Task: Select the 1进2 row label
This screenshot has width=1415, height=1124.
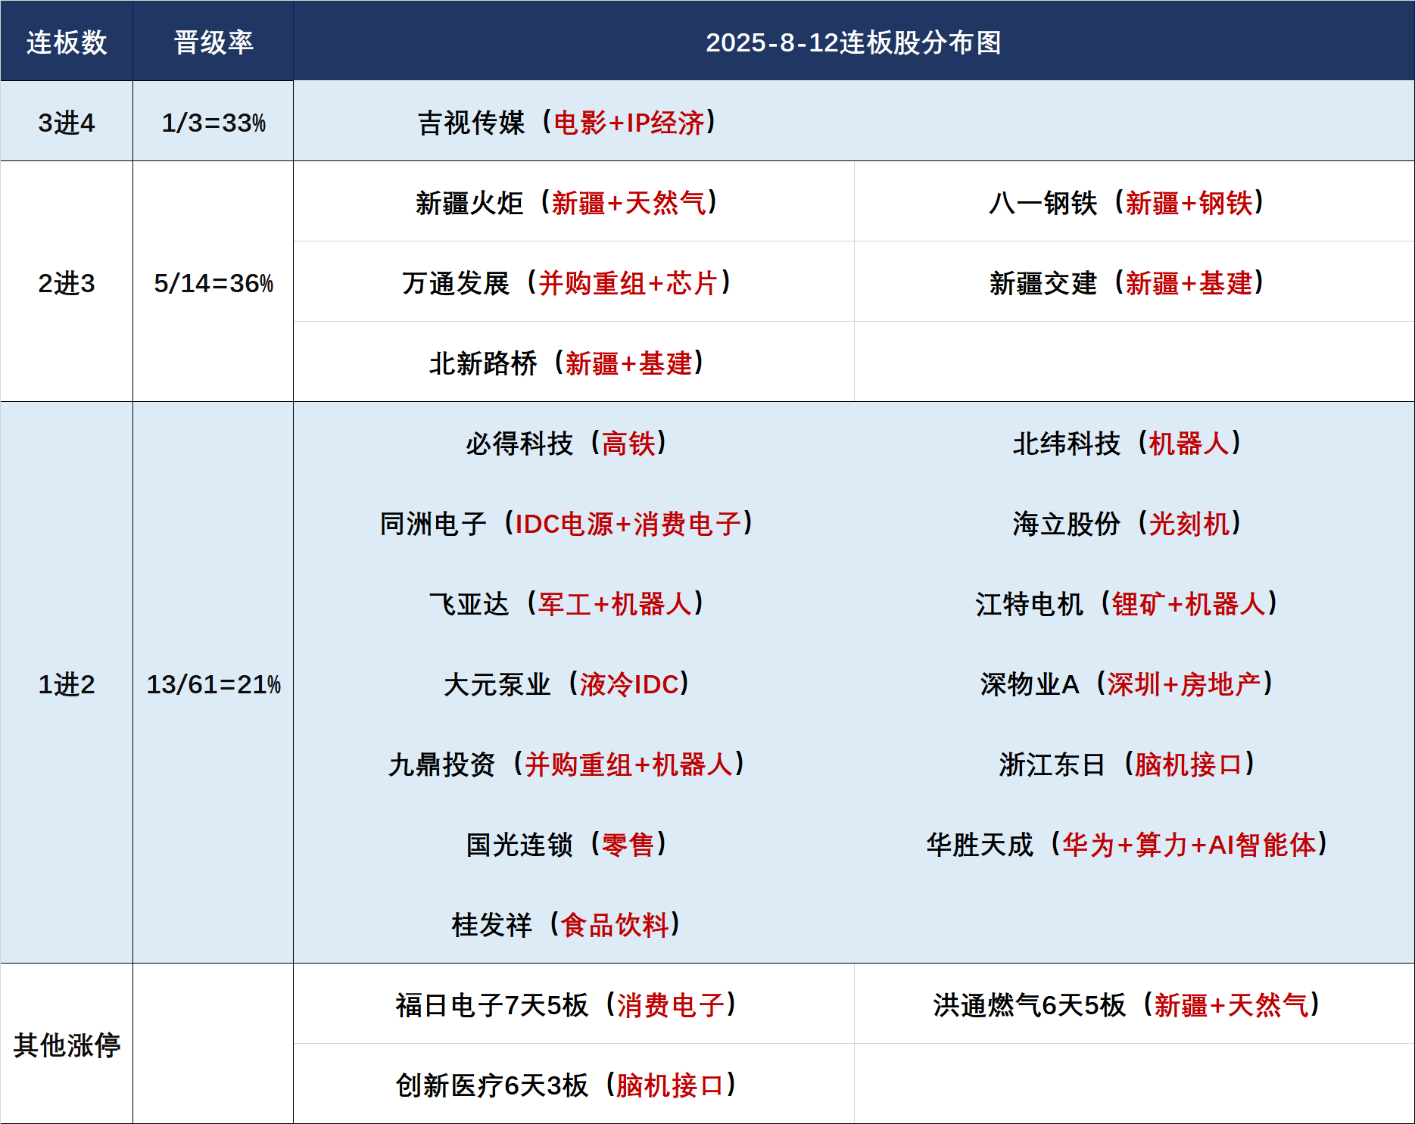Action: (67, 684)
